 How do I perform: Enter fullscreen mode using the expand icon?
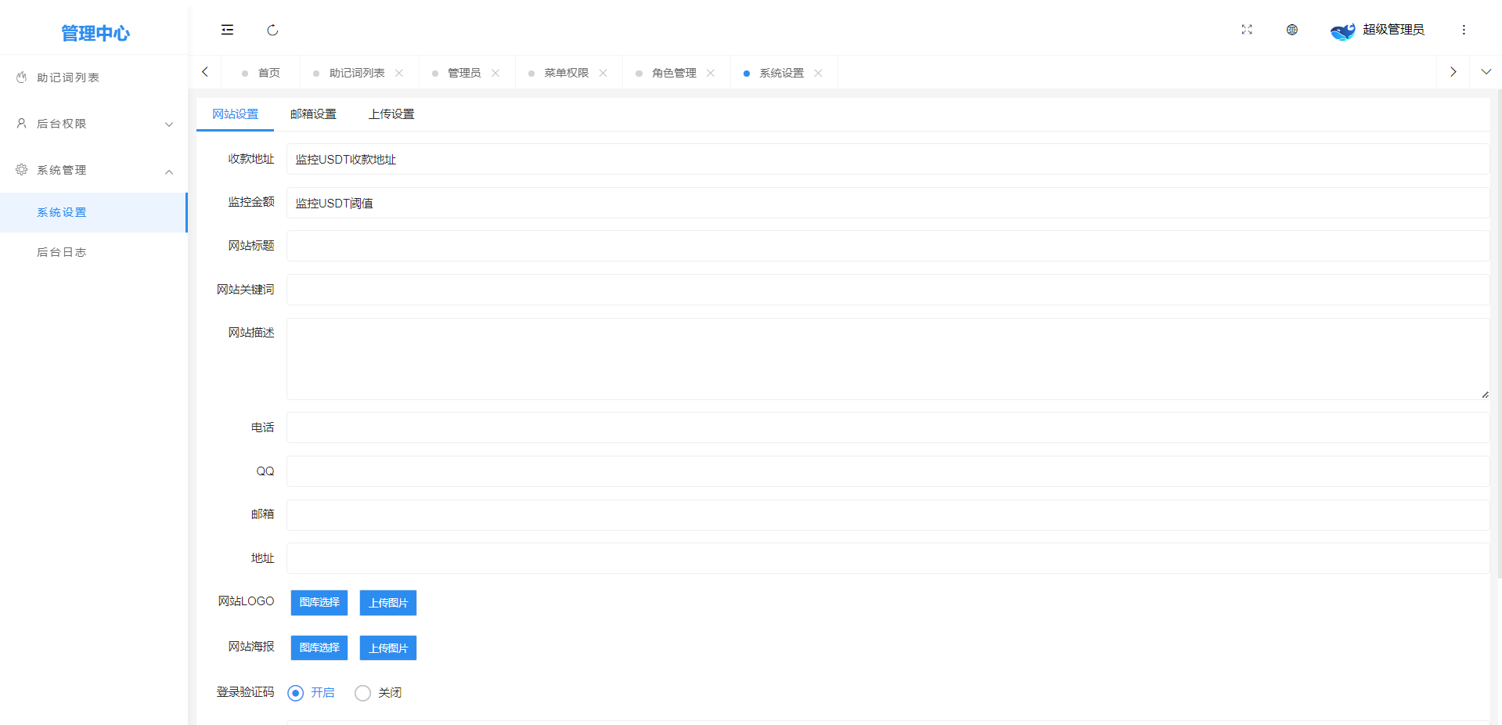tap(1246, 30)
